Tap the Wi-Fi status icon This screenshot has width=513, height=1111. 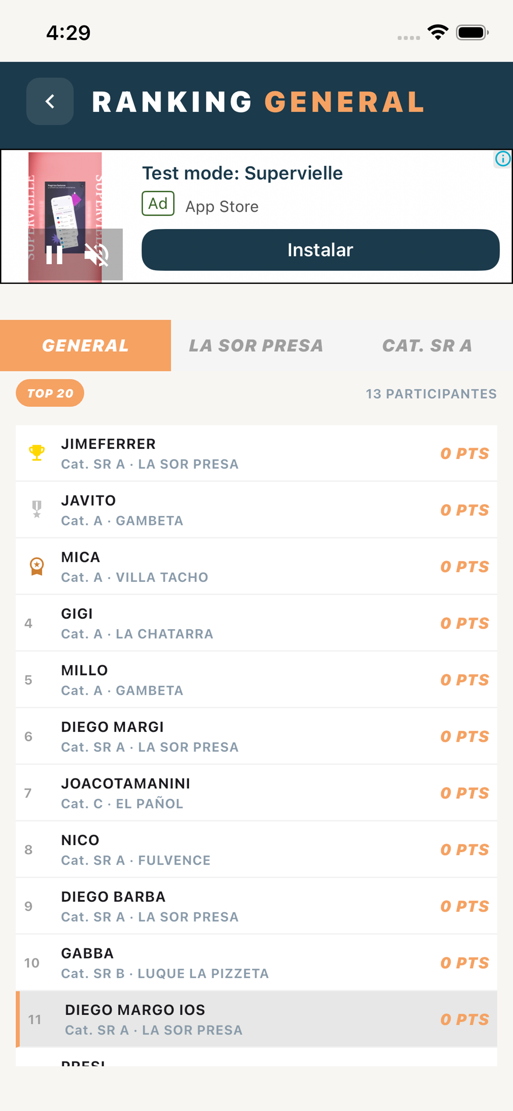coord(437,32)
